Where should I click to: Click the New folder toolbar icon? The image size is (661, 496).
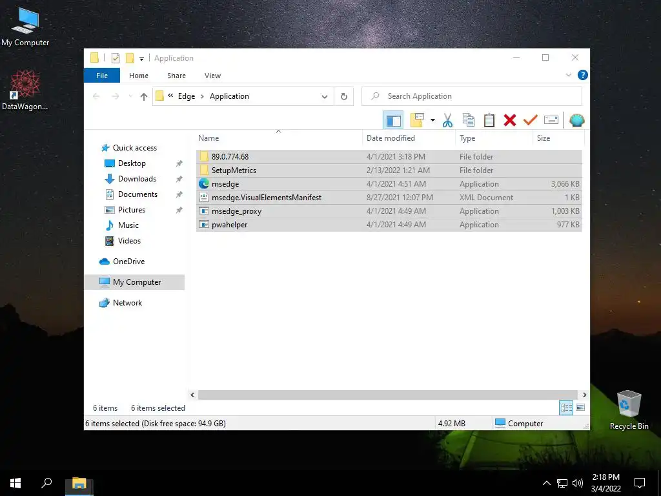click(x=417, y=120)
